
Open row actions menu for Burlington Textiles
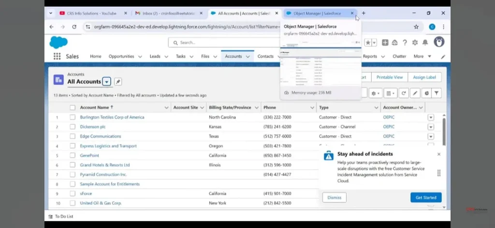(431, 117)
